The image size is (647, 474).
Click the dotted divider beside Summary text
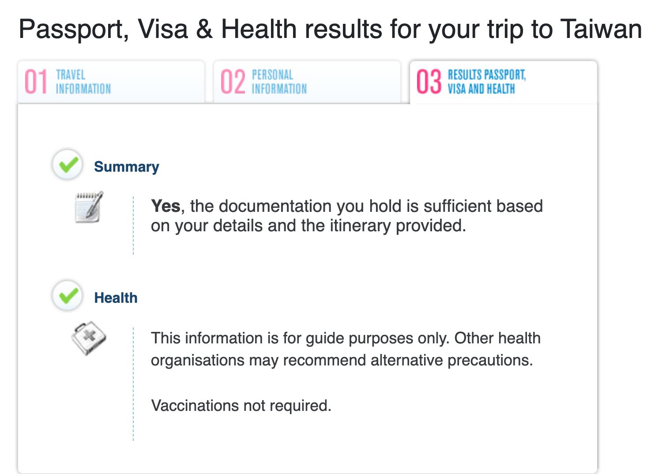133,225
